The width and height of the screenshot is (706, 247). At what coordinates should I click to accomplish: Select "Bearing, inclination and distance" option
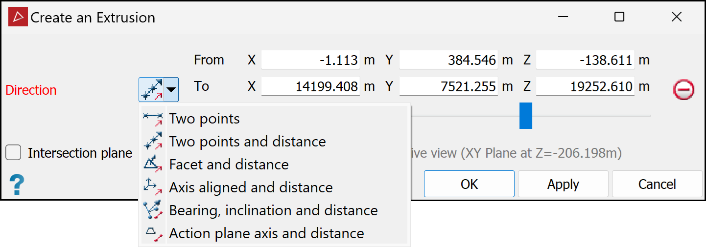273,210
